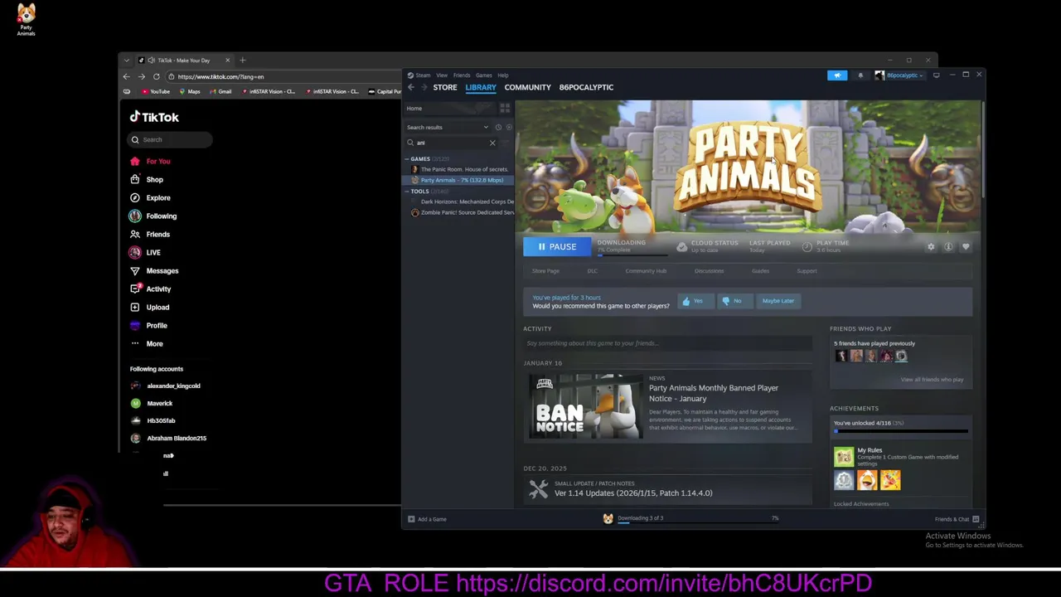This screenshot has width=1061, height=597.
Task: Open the My Rules achievement icon
Action: [844, 457]
